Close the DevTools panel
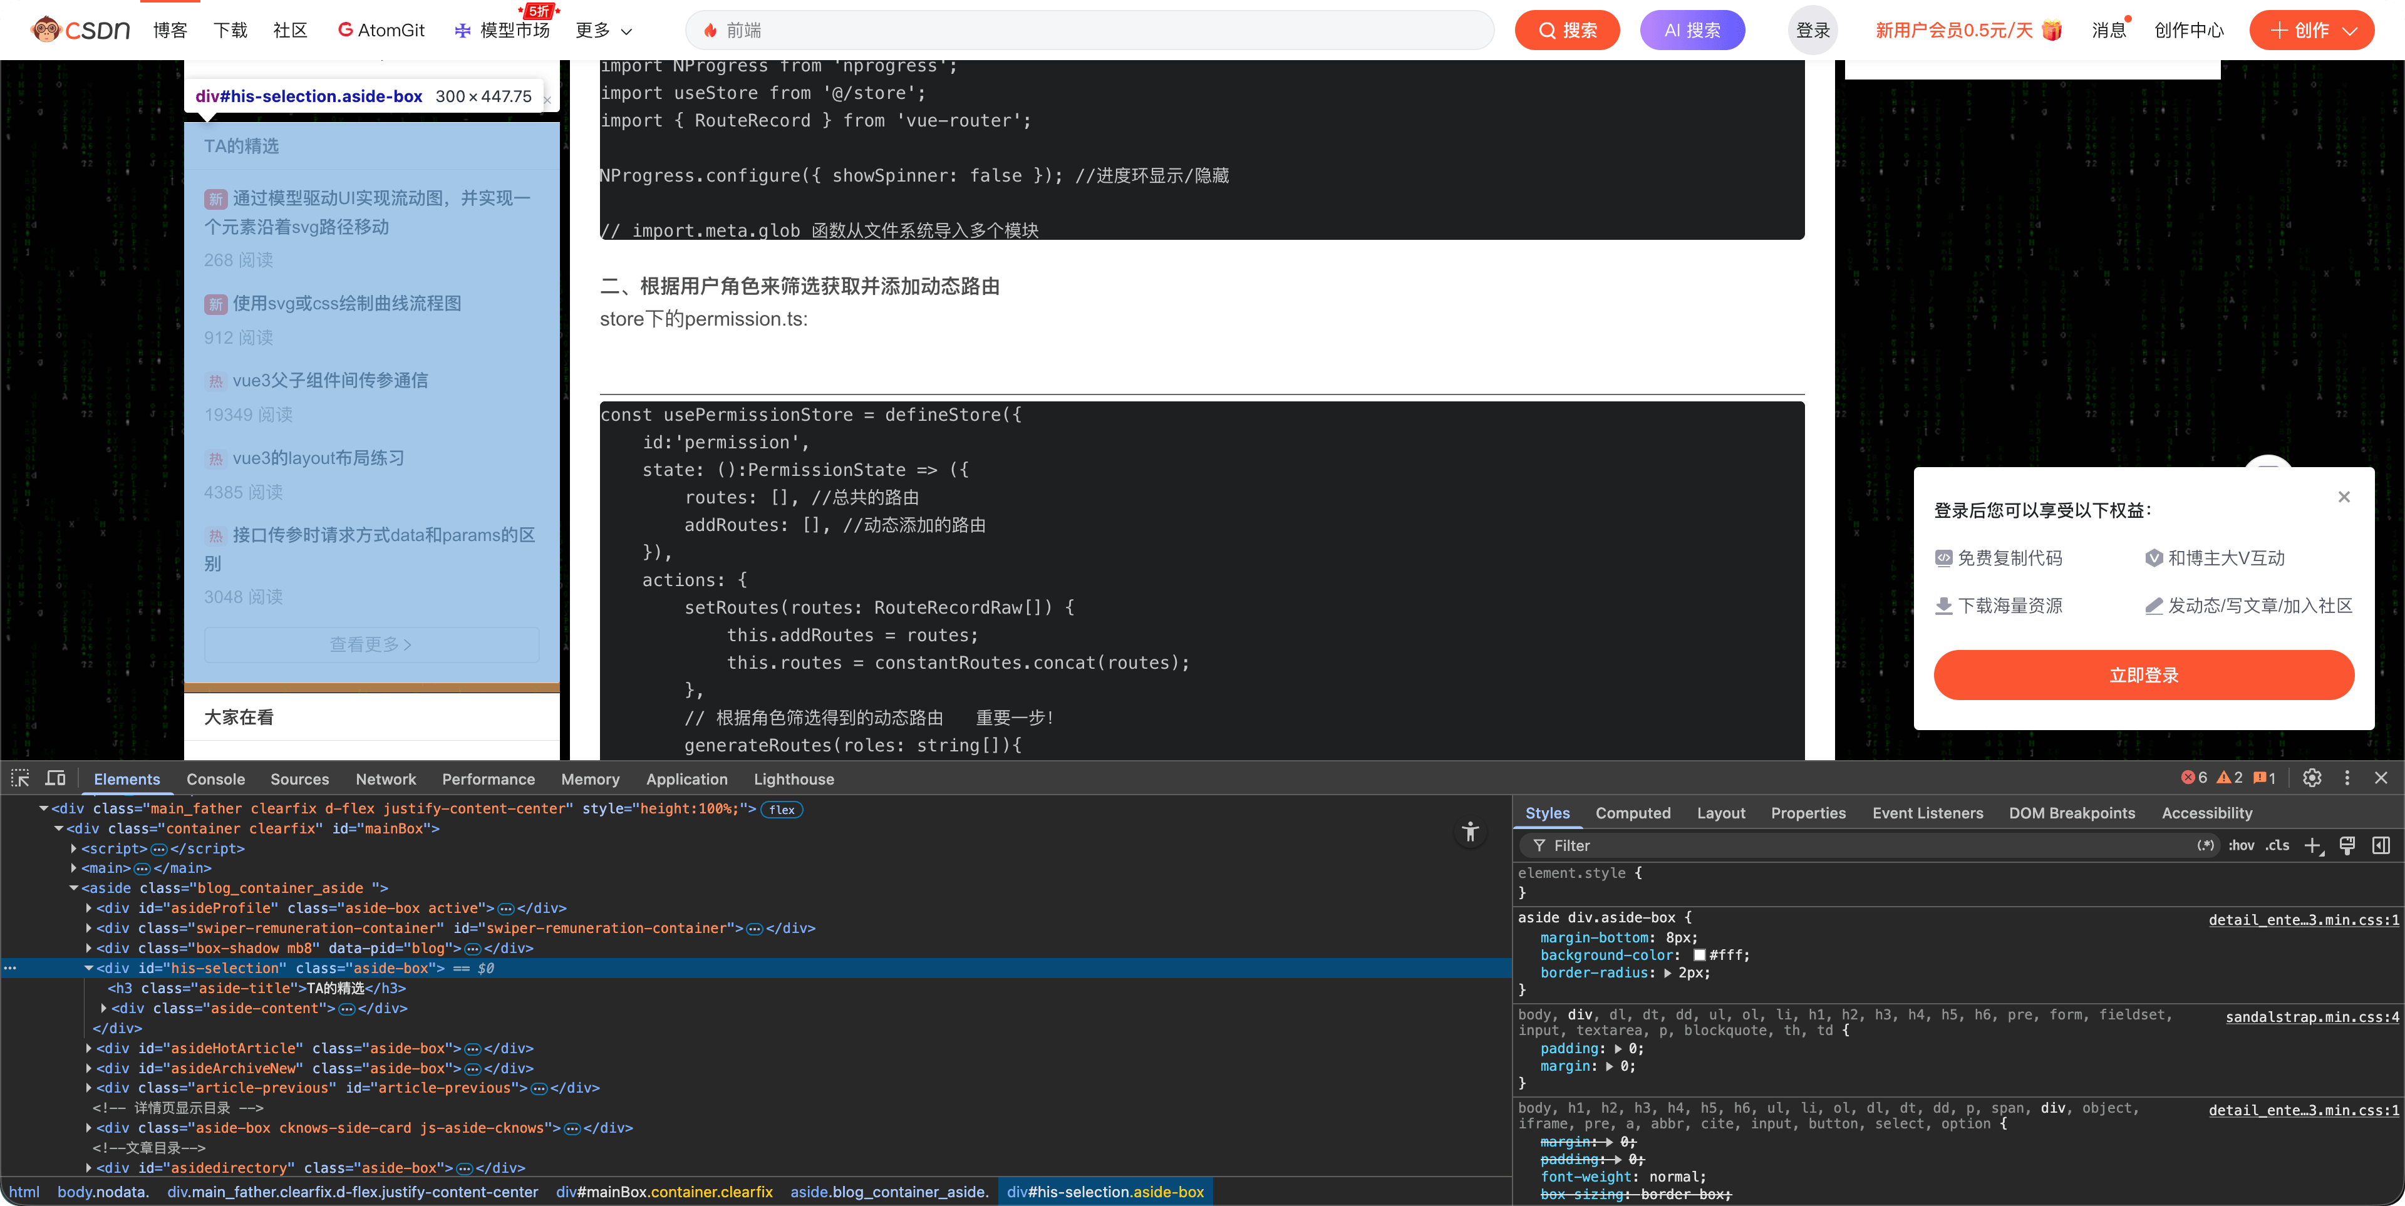Screen dimensions: 2405x1206 point(2381,778)
